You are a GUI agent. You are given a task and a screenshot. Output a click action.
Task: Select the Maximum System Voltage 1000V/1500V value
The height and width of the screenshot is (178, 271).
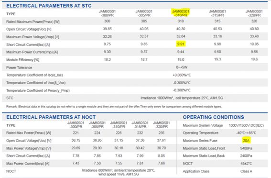246,125
